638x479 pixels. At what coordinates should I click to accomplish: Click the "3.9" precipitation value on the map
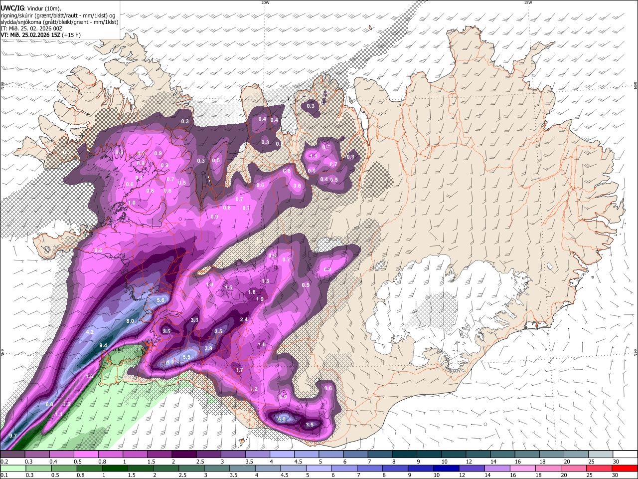coord(208,348)
